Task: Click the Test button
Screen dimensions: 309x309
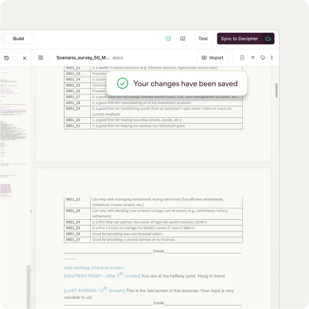Action: (x=203, y=39)
